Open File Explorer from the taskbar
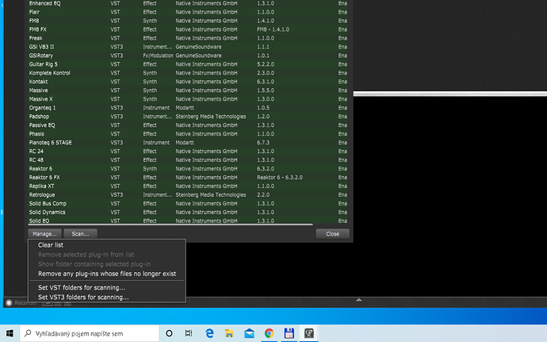Viewport: 547px width, 342px height. (229, 333)
